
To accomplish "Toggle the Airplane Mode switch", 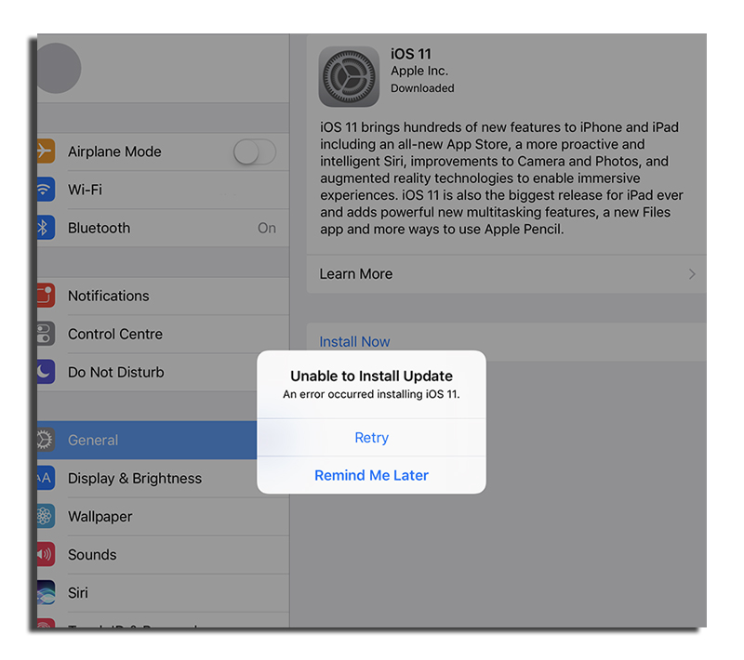I will pyautogui.click(x=254, y=152).
